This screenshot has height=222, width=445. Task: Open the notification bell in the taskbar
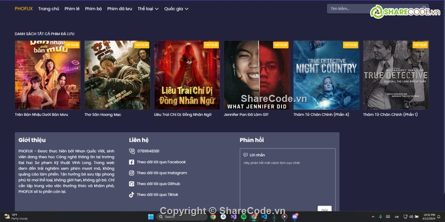point(439,216)
